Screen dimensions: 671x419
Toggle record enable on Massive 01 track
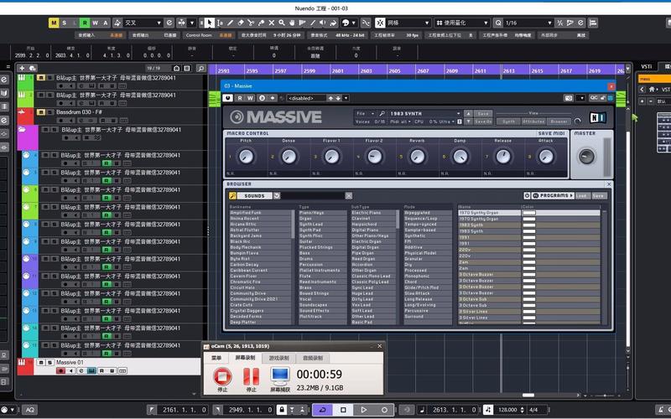(x=60, y=370)
